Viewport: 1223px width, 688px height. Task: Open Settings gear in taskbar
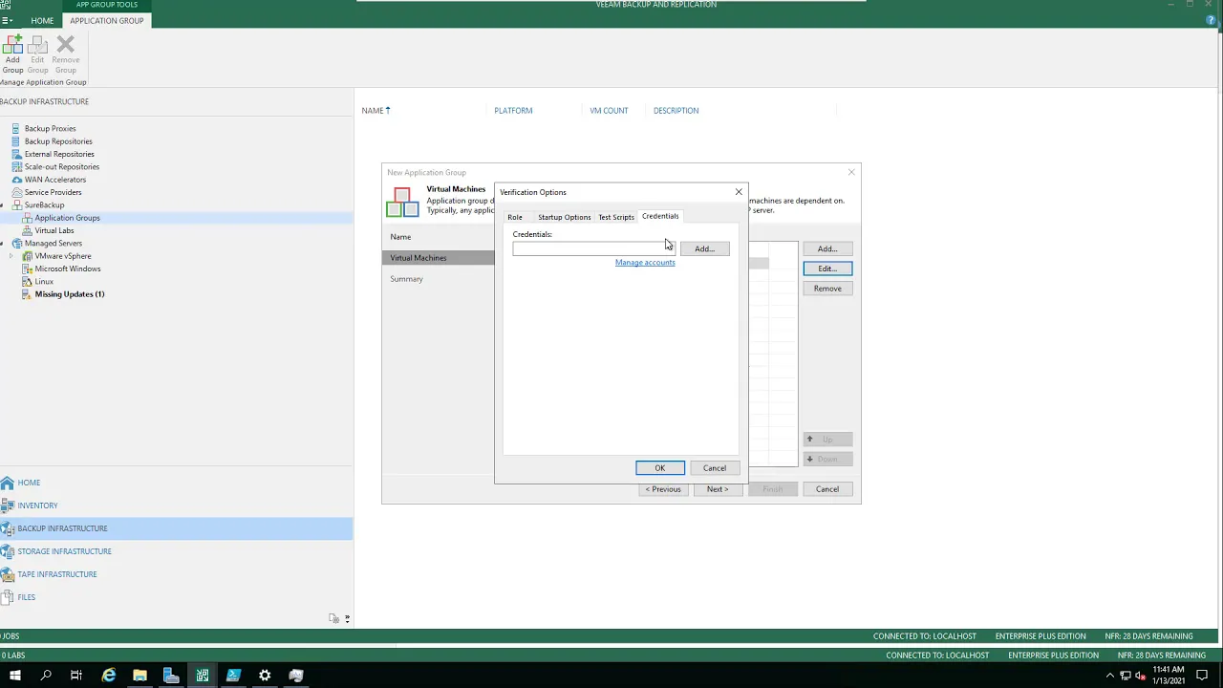tap(265, 676)
